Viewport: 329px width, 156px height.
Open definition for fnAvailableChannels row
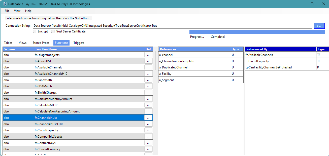(x=148, y=67)
